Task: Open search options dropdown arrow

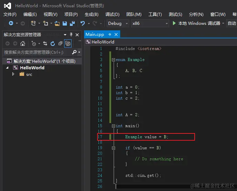Action: [x=79, y=52]
